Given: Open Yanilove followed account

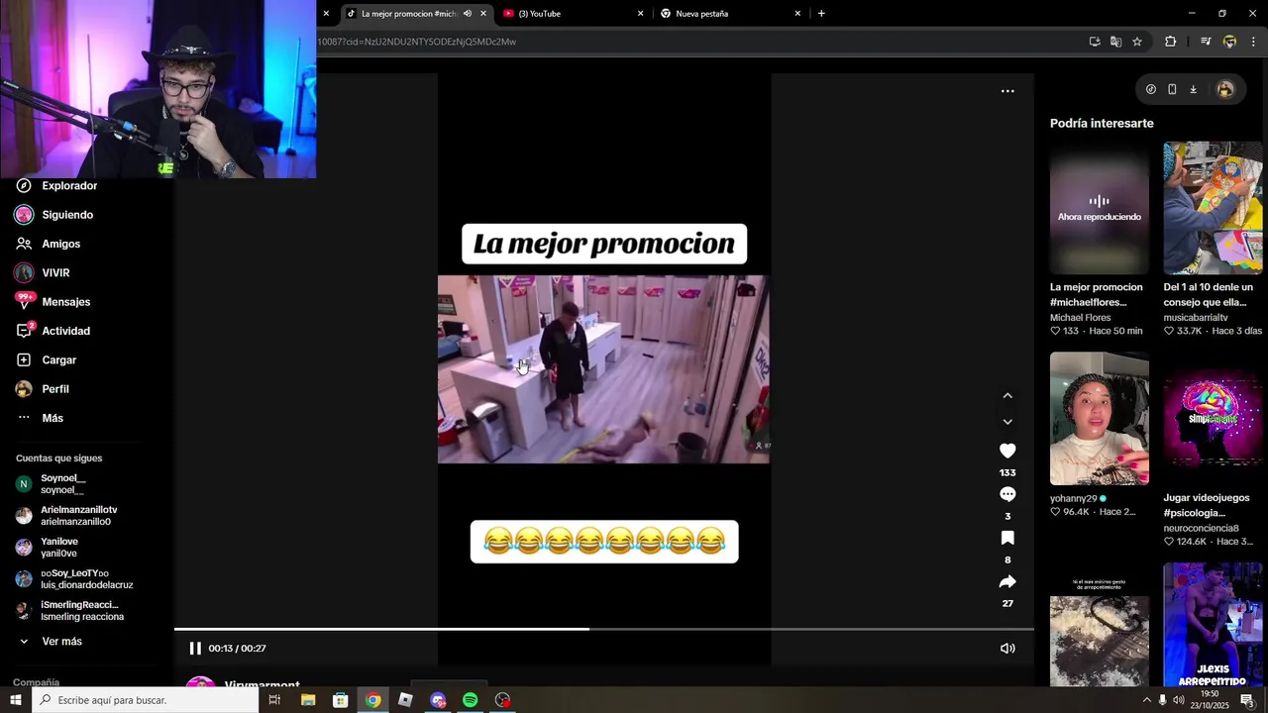Looking at the screenshot, I should coord(50,548).
